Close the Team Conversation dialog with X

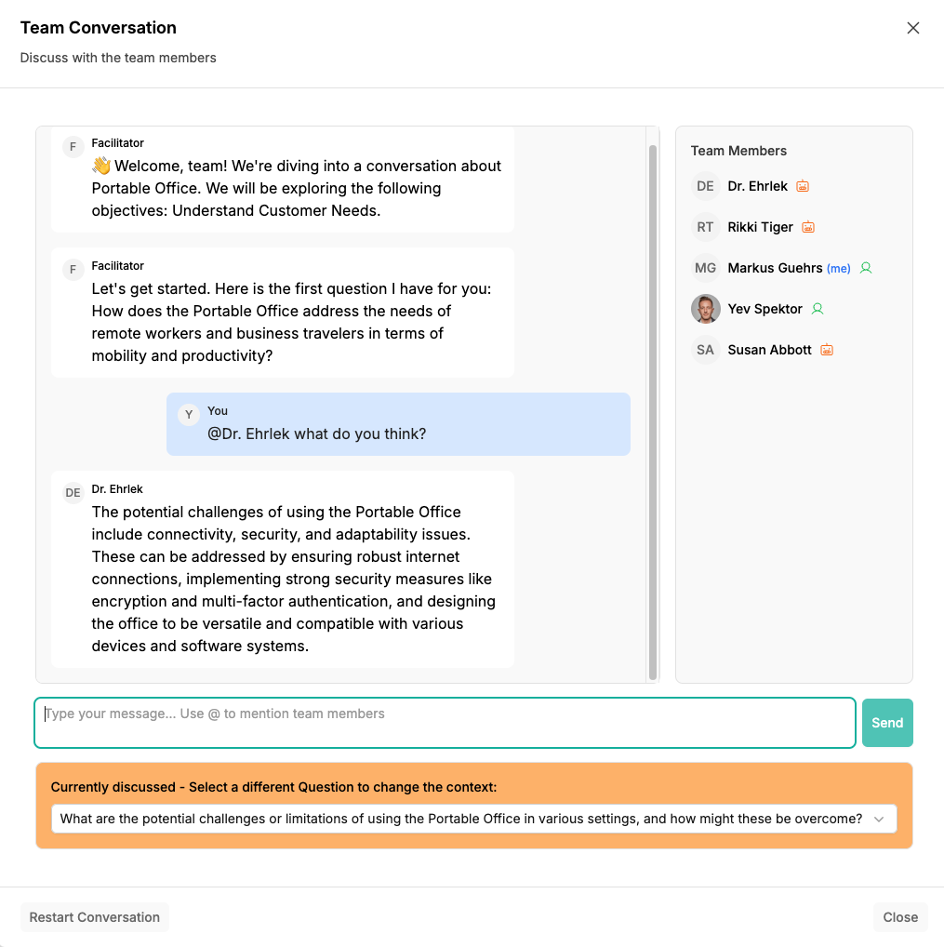click(913, 28)
